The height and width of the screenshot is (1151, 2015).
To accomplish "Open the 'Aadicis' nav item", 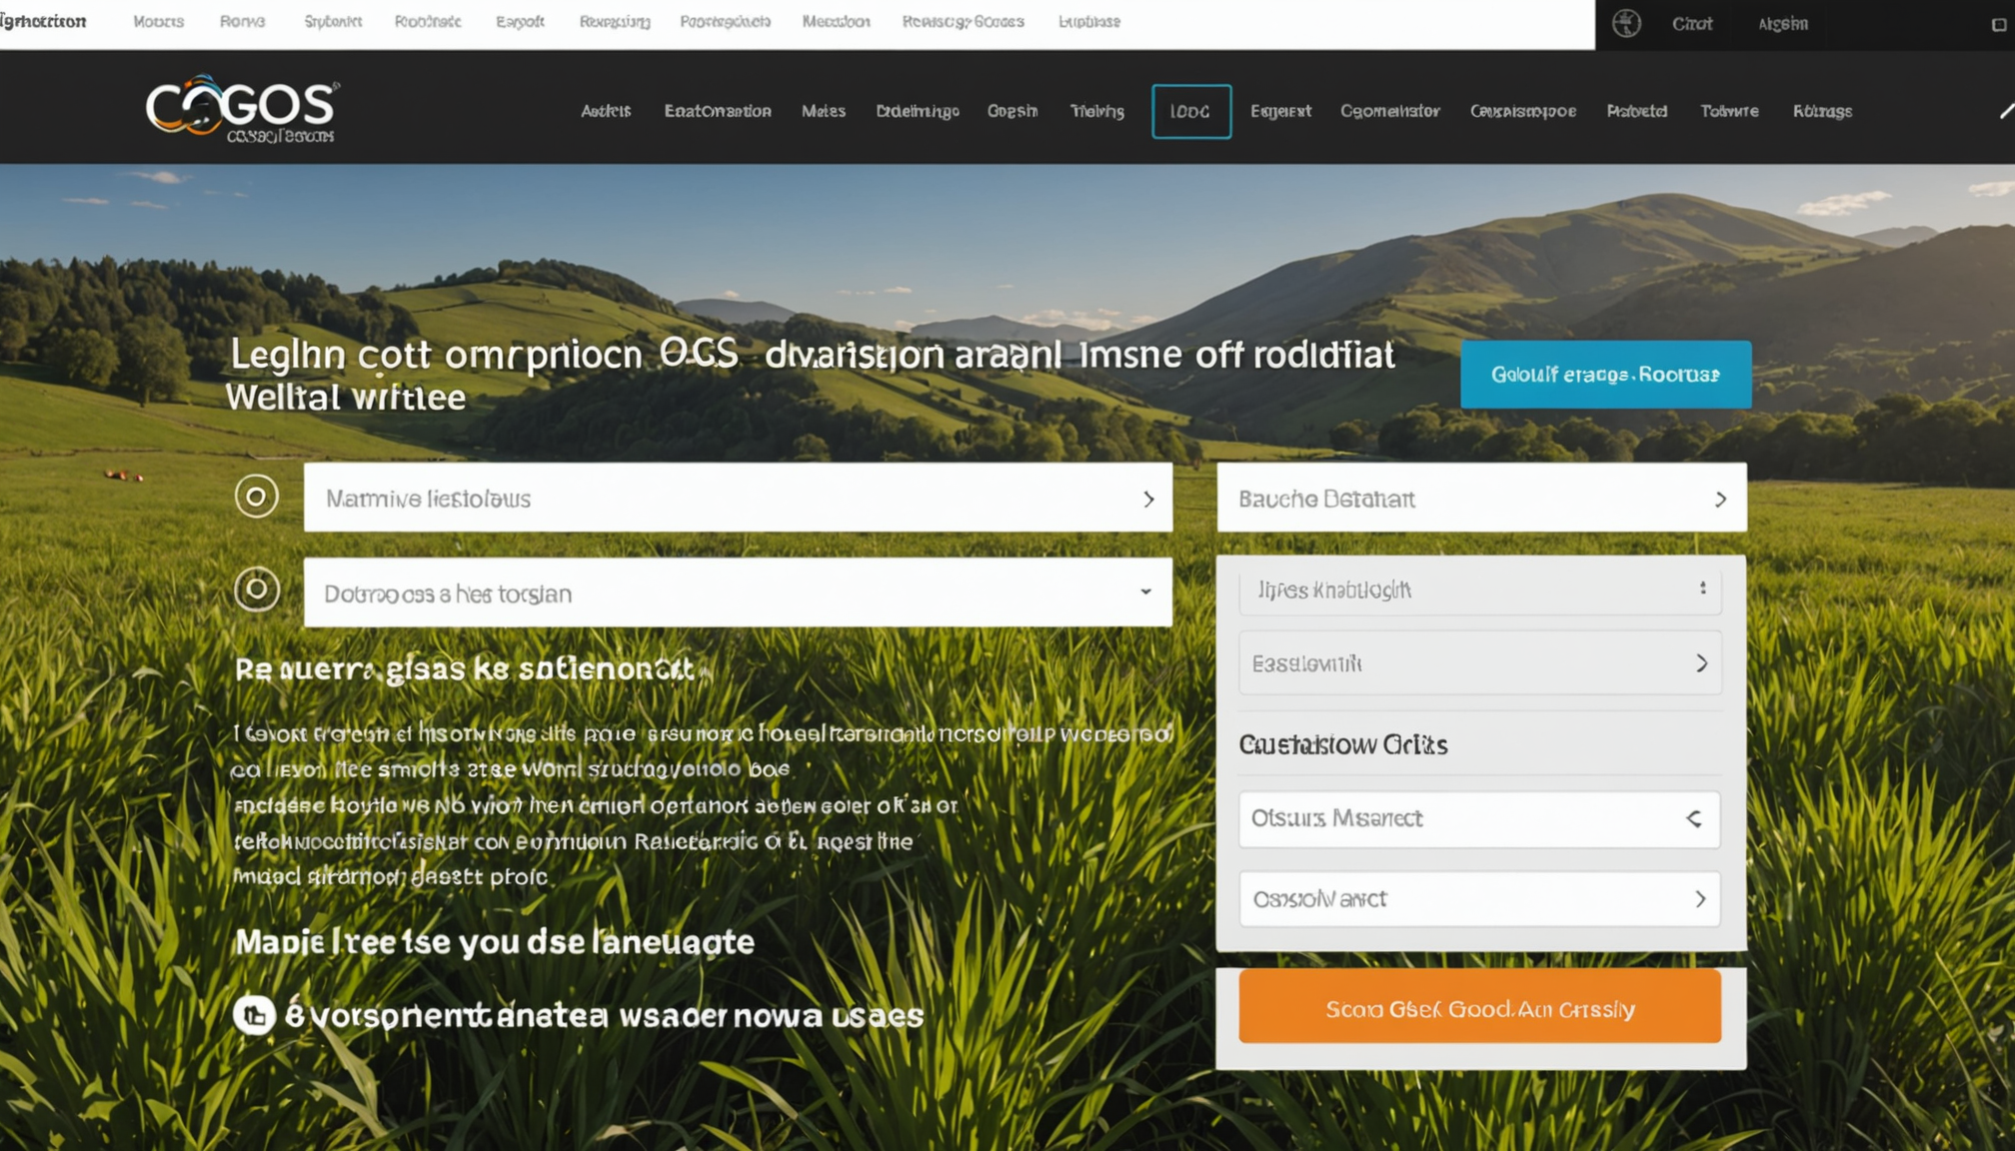I will pos(606,111).
